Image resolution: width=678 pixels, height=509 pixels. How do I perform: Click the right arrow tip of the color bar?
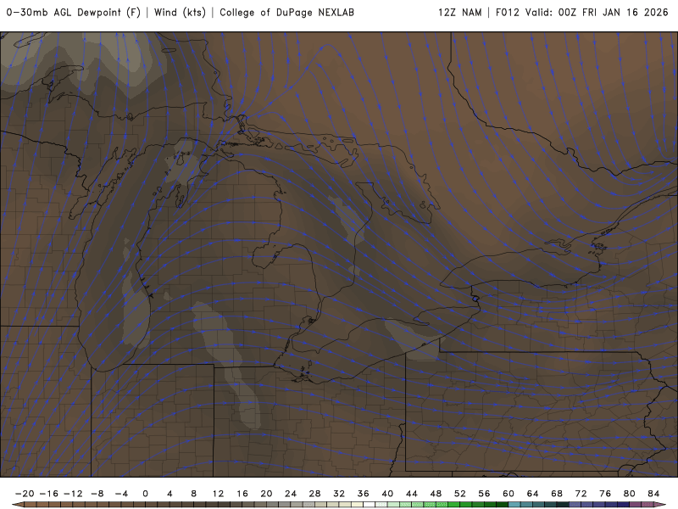click(660, 505)
